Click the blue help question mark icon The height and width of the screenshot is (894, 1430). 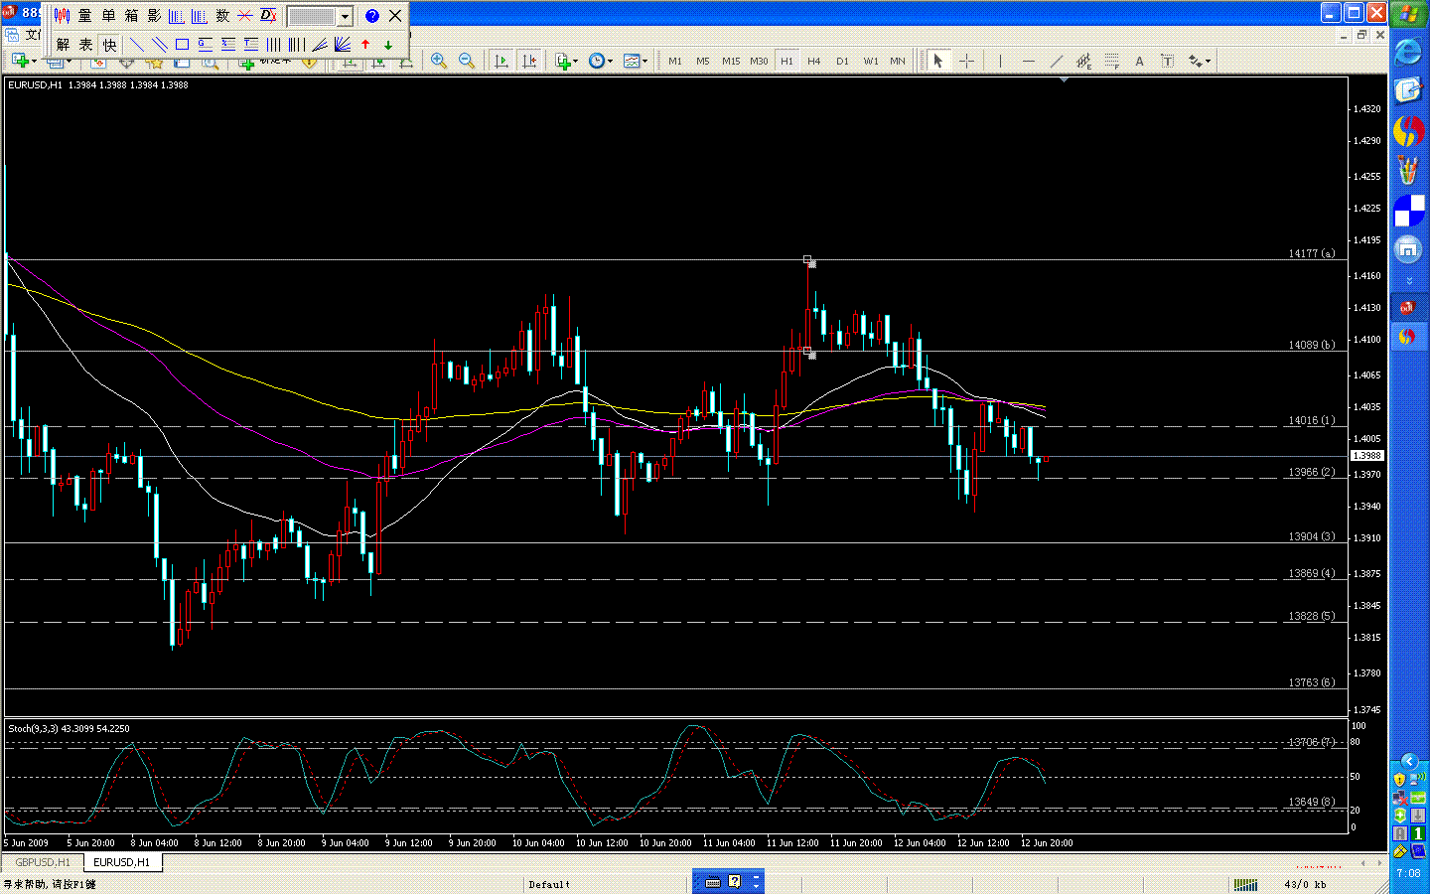(372, 16)
